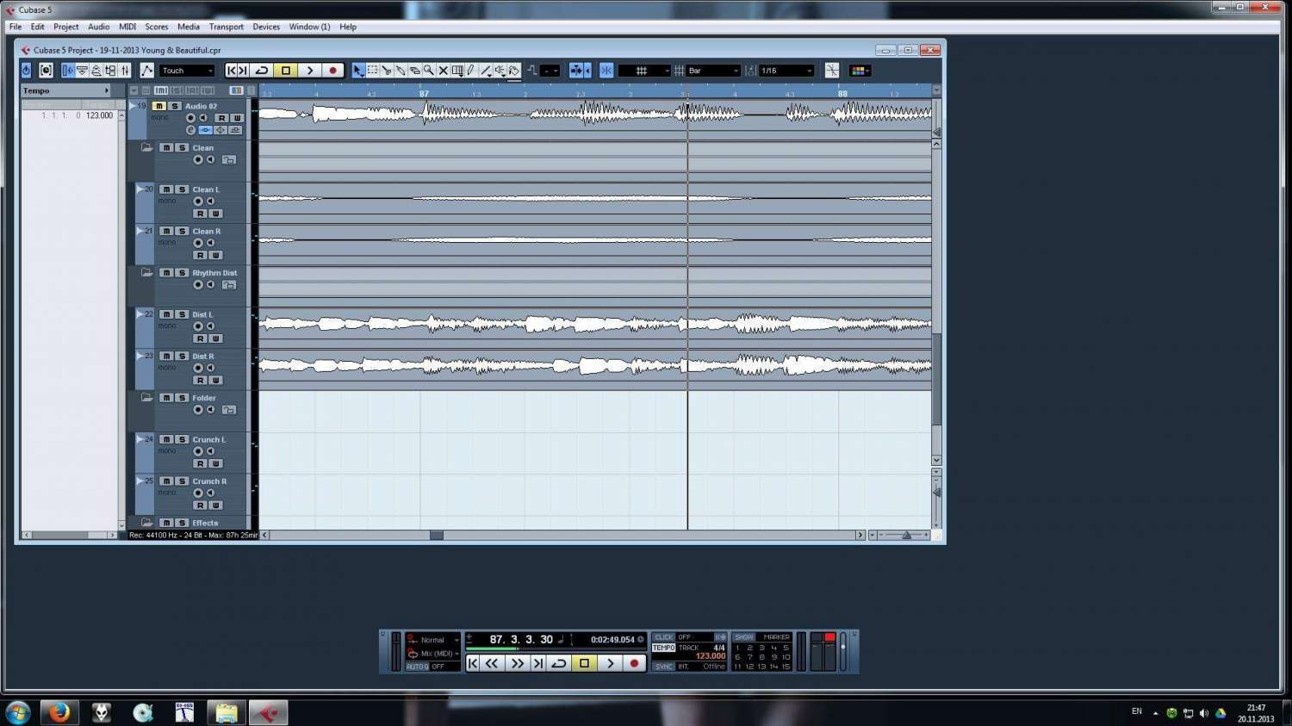Viewport: 1292px width, 726px height.
Task: Select the Mute X tool
Action: pyautogui.click(x=443, y=71)
